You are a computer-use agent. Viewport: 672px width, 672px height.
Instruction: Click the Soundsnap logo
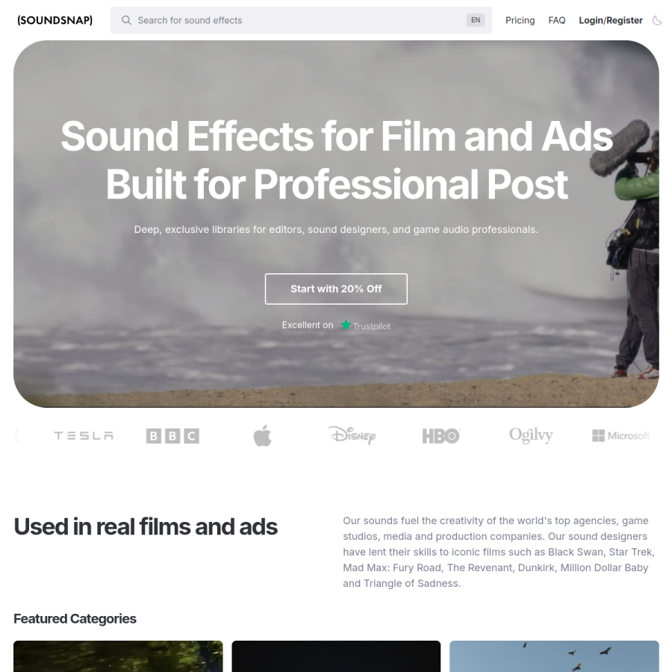(x=55, y=20)
